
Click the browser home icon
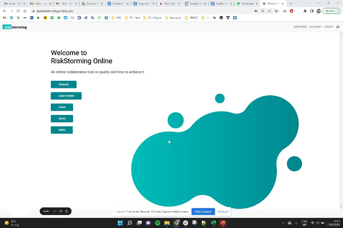[x=25, y=11]
